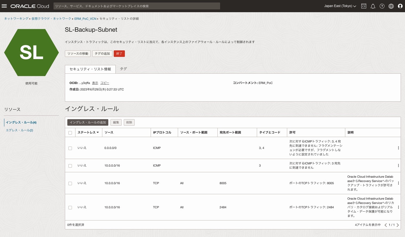
Task: Open the help question mark menu
Action: pyautogui.click(x=382, y=6)
